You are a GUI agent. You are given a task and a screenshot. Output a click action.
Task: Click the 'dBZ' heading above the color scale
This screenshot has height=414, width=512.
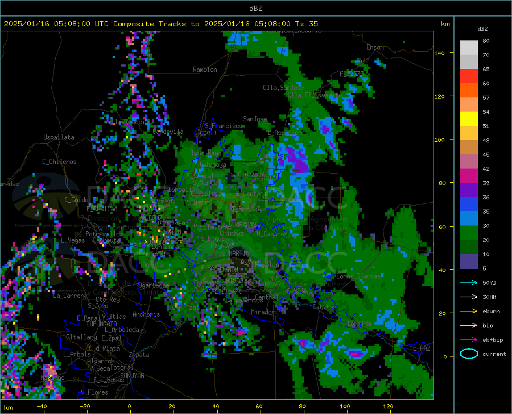tap(482, 28)
